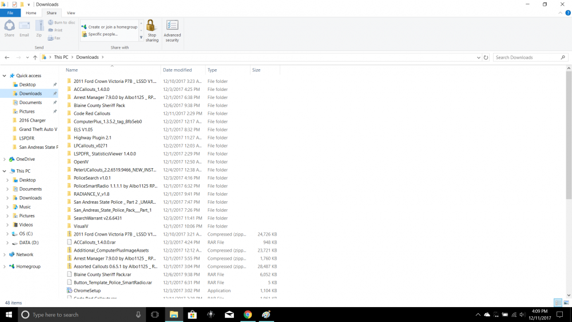572x322 pixels.
Task: Select the Code Red Callouts folder
Action: pyautogui.click(x=92, y=113)
